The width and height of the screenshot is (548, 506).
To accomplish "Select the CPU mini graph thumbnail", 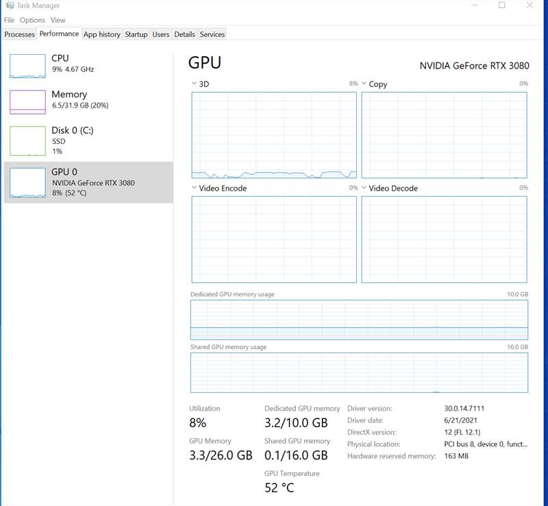I will [27, 66].
